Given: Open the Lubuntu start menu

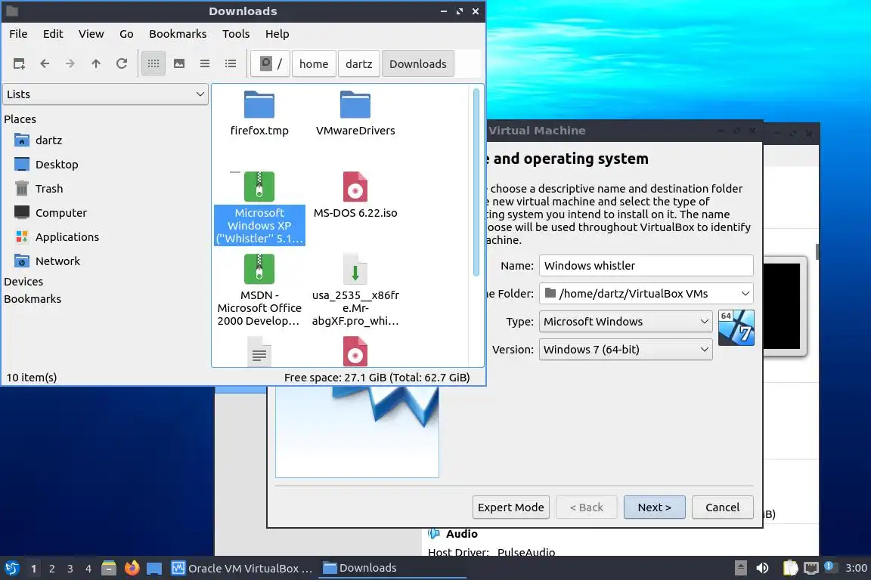Looking at the screenshot, I should tap(12, 569).
